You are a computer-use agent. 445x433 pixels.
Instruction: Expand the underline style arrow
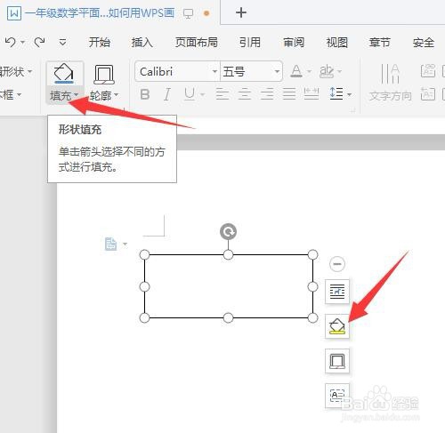click(x=203, y=95)
